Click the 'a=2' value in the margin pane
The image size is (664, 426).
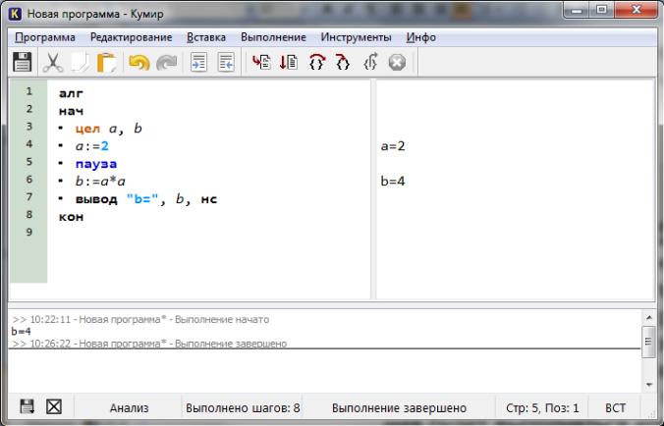point(393,146)
